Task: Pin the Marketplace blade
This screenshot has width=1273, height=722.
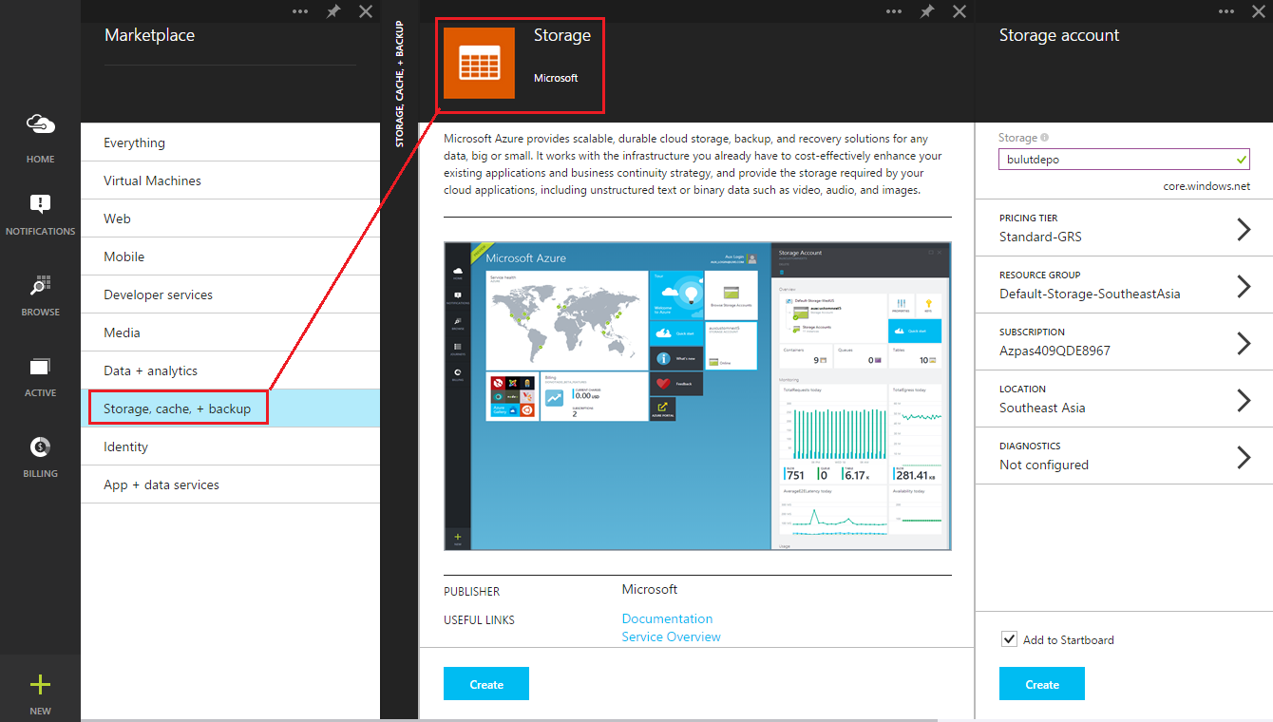Action: (332, 11)
